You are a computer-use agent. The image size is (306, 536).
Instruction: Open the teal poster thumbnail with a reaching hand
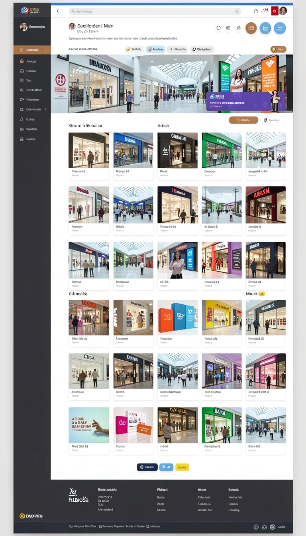click(x=89, y=425)
